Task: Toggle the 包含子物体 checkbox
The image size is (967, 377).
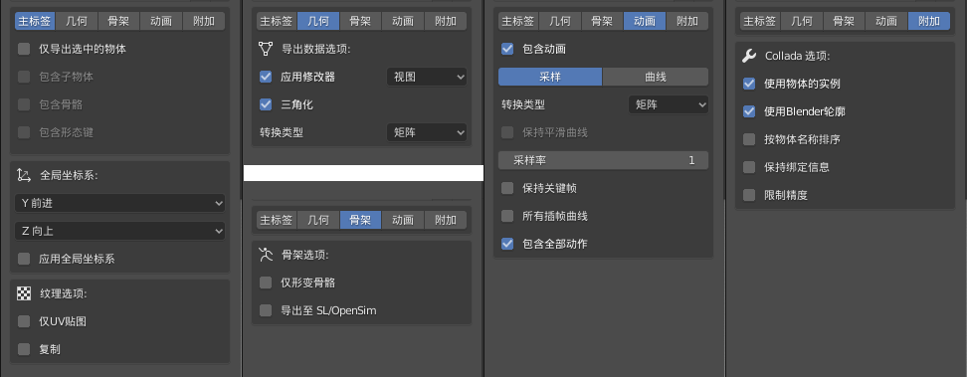Action: click(24, 77)
